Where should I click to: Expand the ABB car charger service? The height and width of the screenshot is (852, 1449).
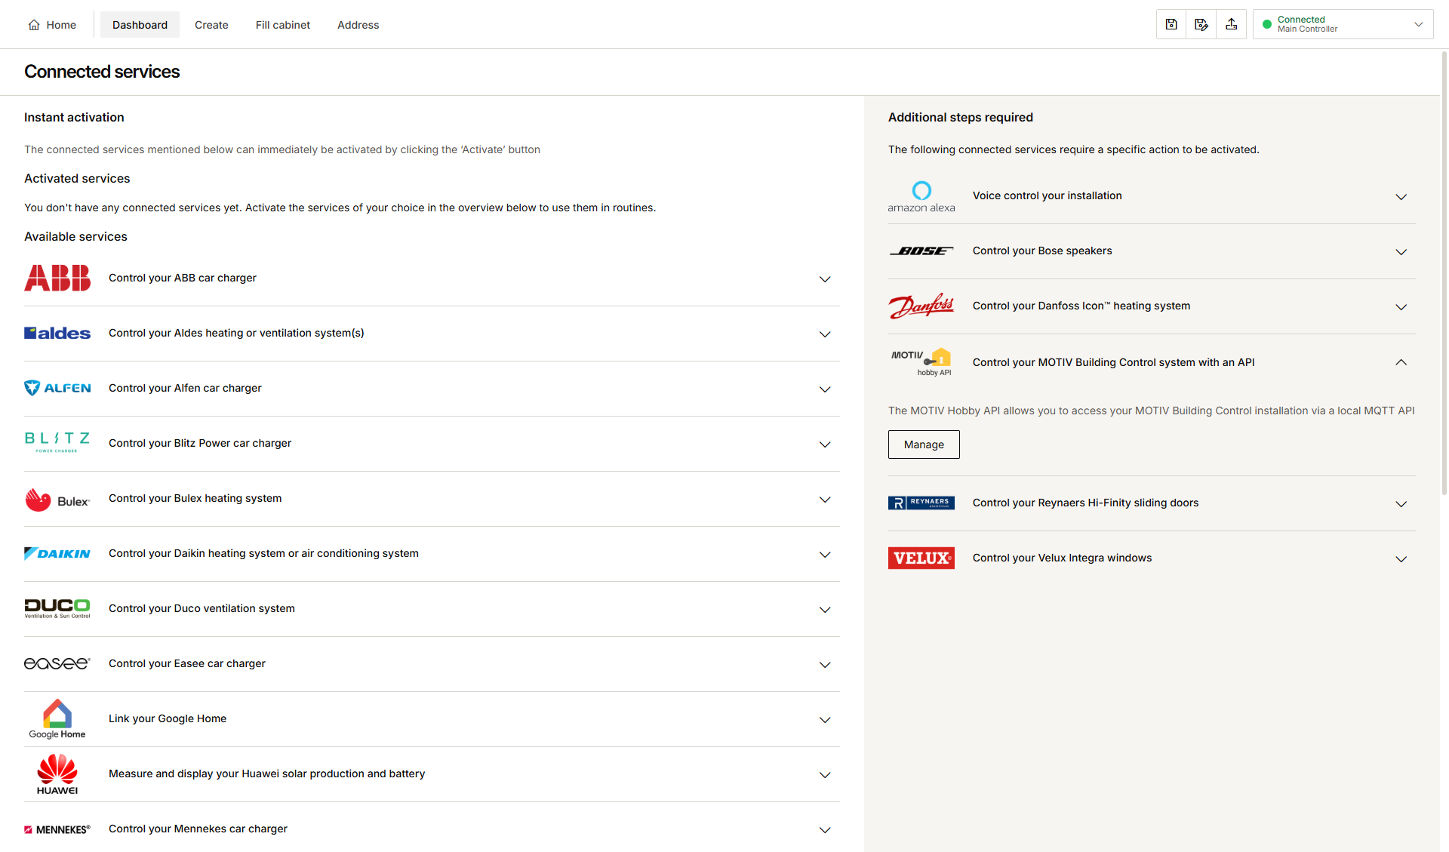coord(825,279)
